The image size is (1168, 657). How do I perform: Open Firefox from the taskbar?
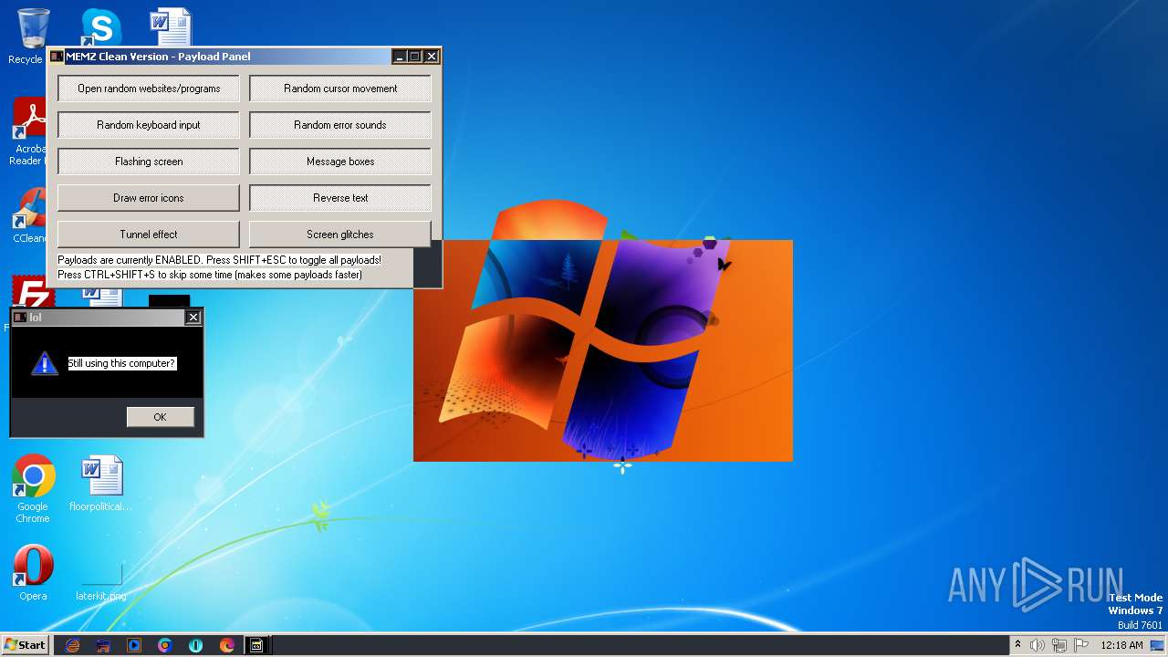tap(227, 645)
